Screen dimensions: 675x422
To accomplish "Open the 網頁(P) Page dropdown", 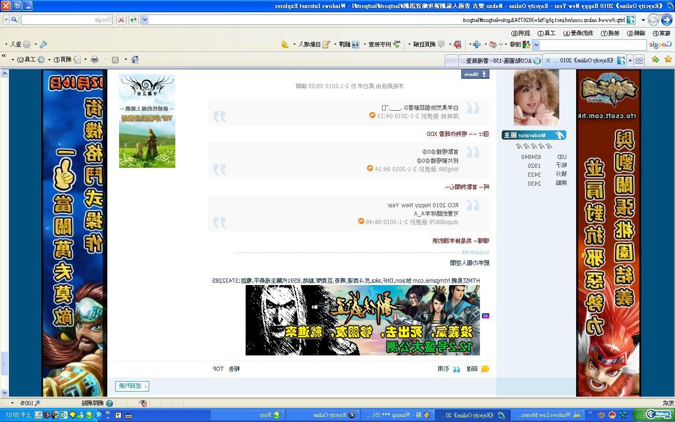I will point(66,60).
